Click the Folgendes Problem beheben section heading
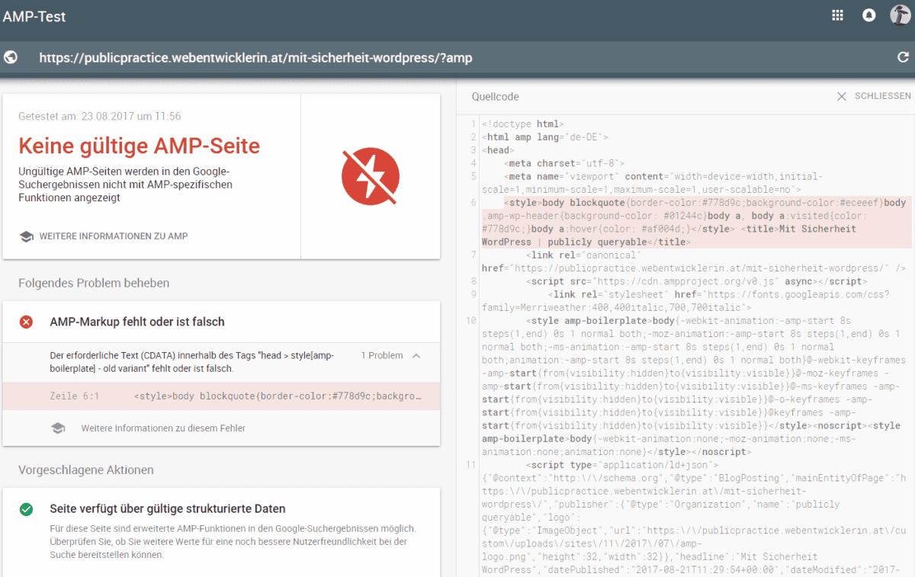This screenshot has height=577, width=915. [x=94, y=283]
